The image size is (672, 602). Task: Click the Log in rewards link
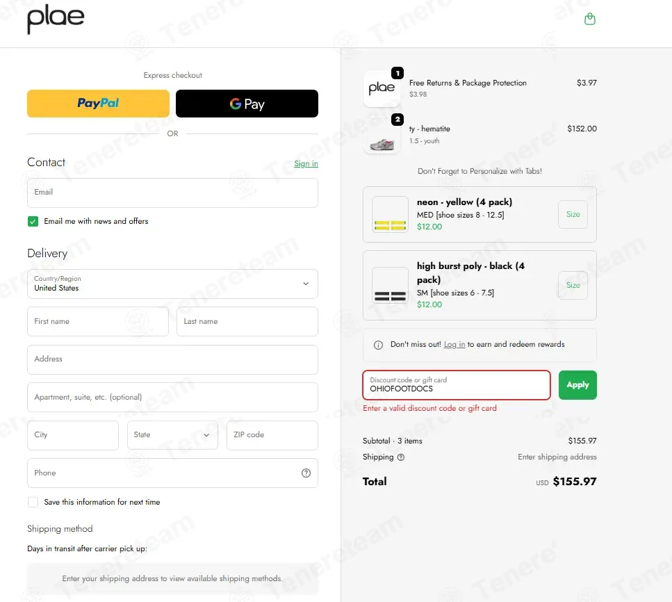coord(454,344)
